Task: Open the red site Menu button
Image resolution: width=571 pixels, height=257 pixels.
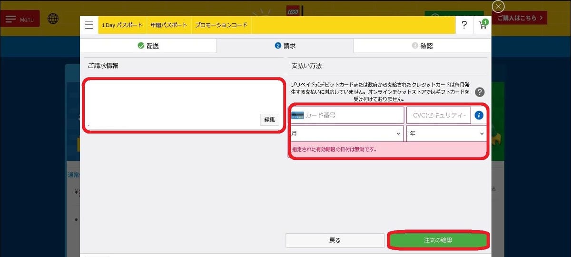Action: pos(20,19)
